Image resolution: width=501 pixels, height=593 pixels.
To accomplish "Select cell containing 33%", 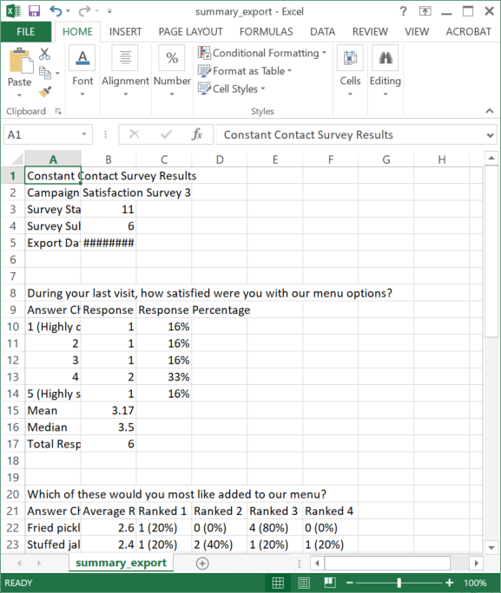I will point(163,377).
